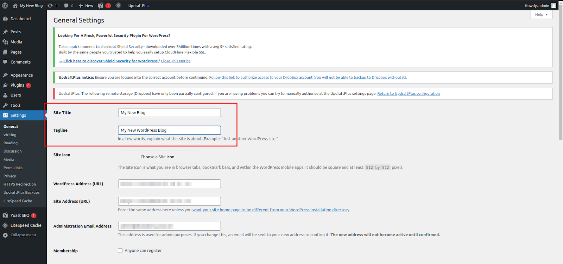Click the Settings sliders icon
Screen dimensions: 563x264
pyautogui.click(x=5, y=115)
